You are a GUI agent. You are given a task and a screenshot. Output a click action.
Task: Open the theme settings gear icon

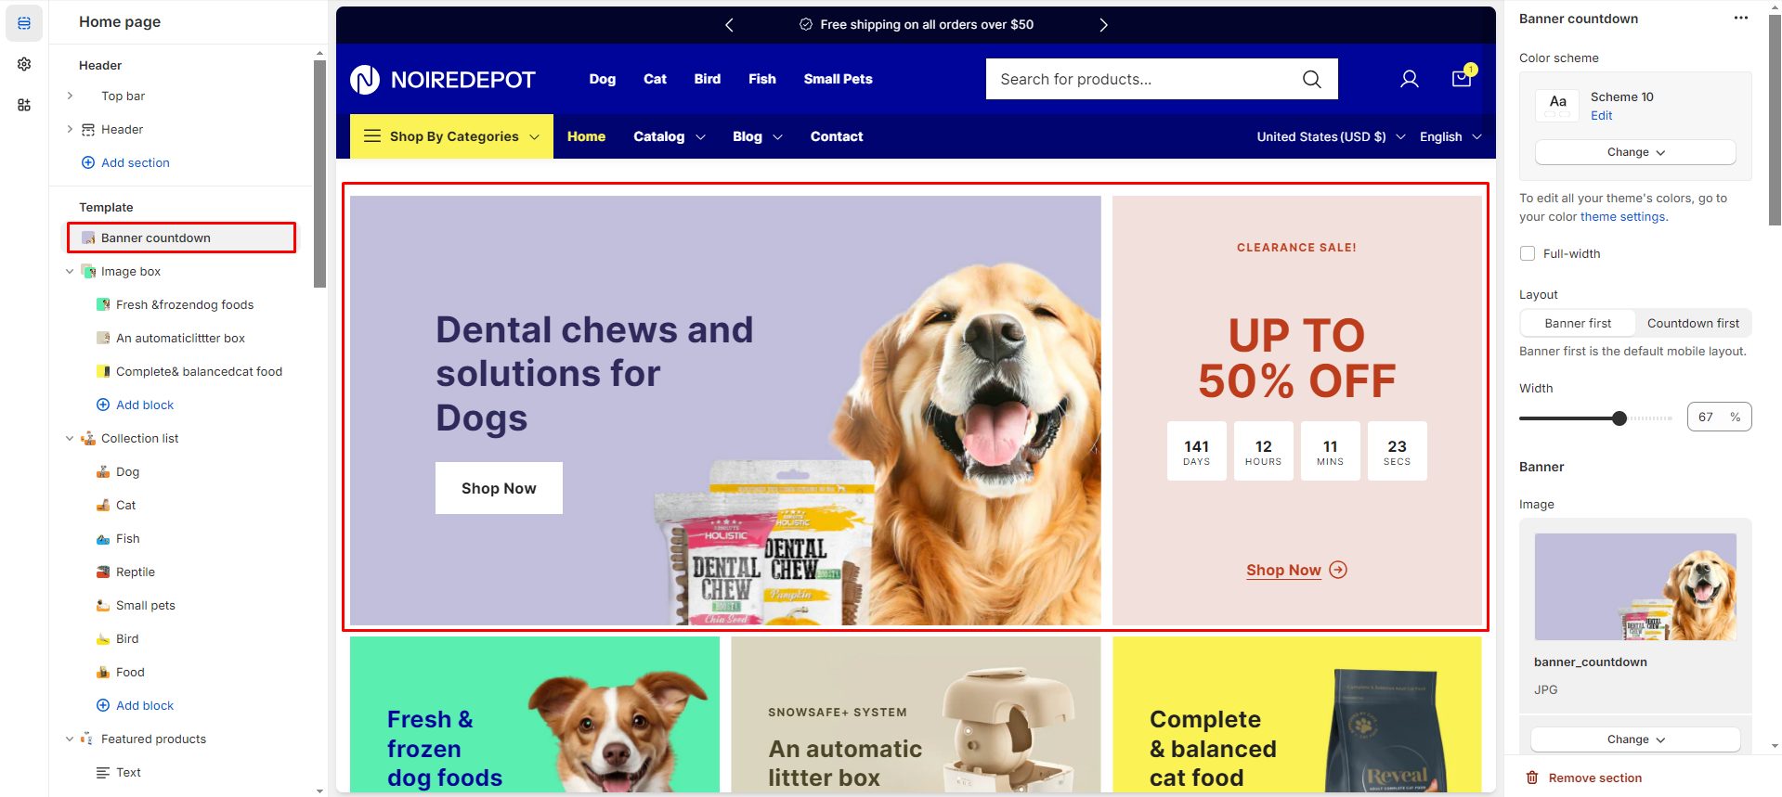[24, 64]
